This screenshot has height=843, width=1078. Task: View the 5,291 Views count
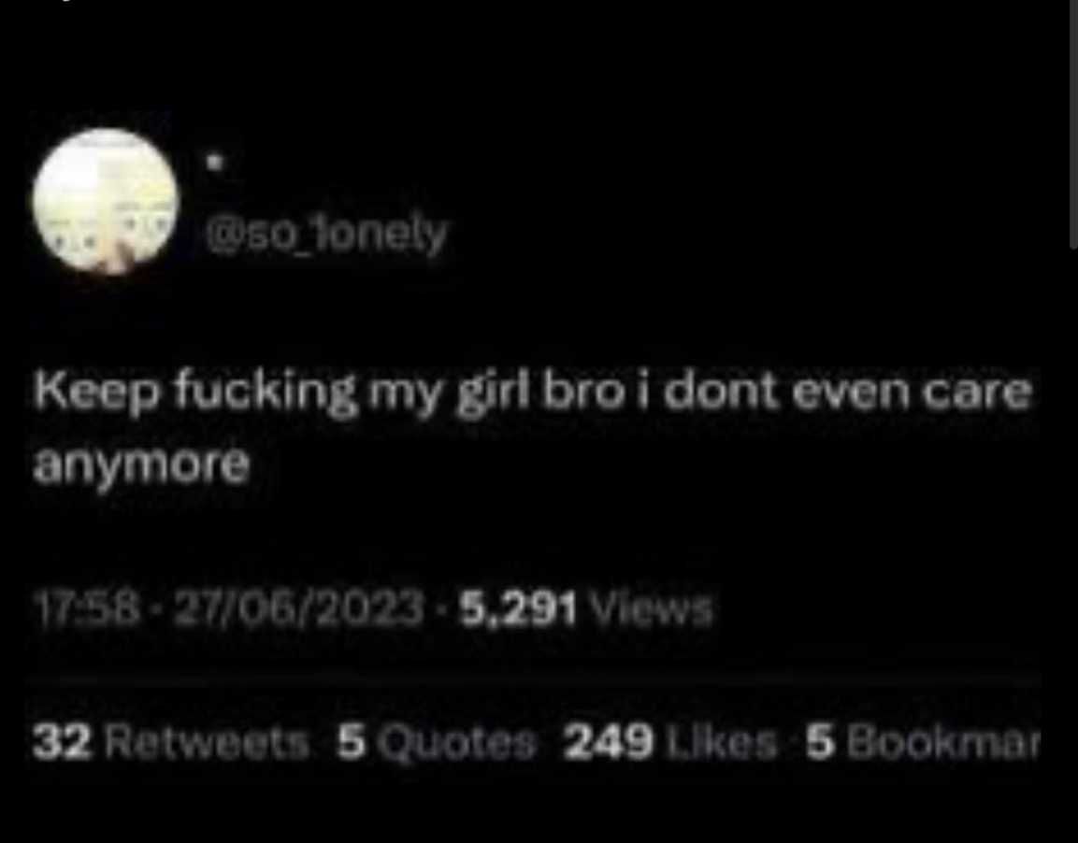tap(586, 608)
